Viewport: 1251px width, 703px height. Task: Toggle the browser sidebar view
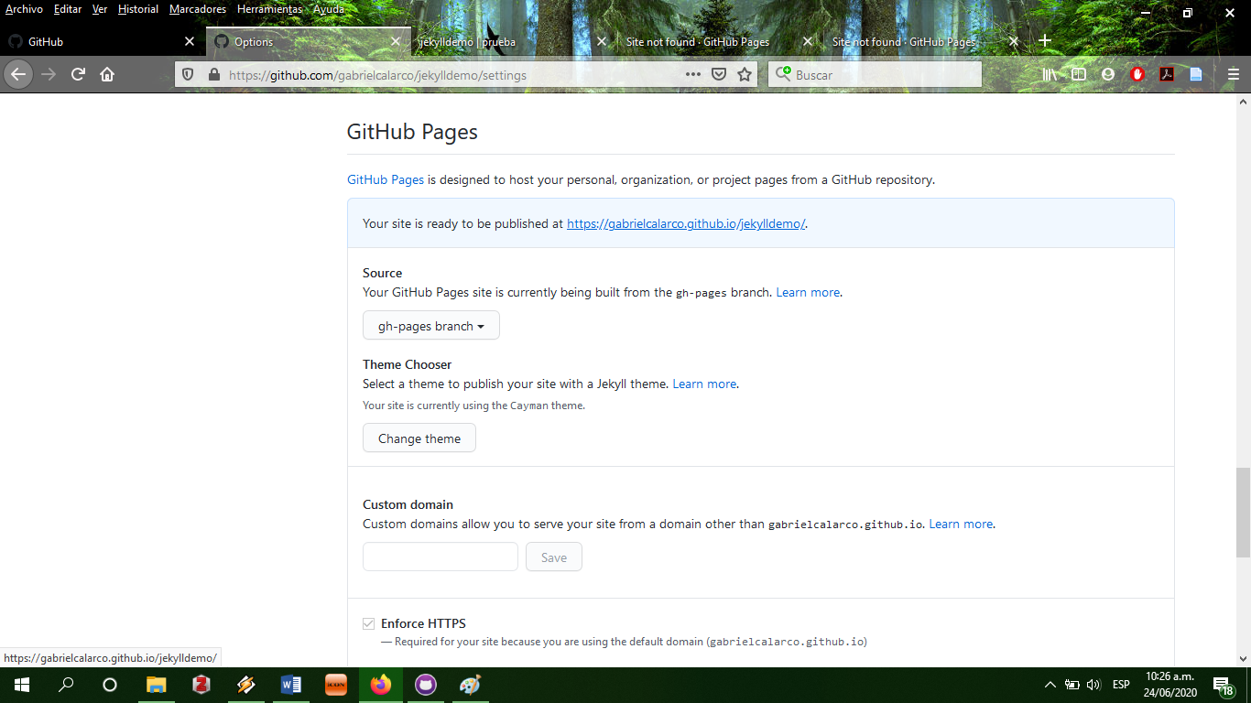click(x=1079, y=74)
